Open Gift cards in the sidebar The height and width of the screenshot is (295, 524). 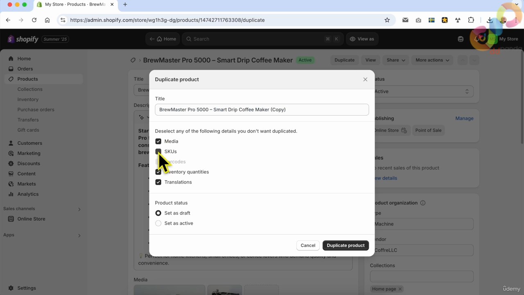[28, 130]
